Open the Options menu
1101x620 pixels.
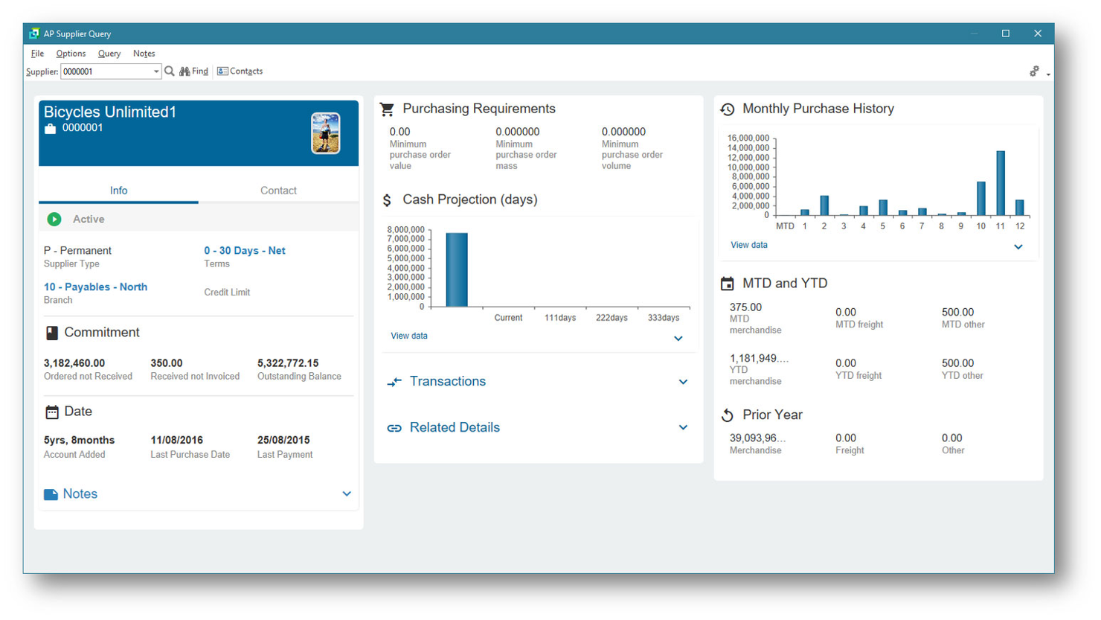point(71,53)
